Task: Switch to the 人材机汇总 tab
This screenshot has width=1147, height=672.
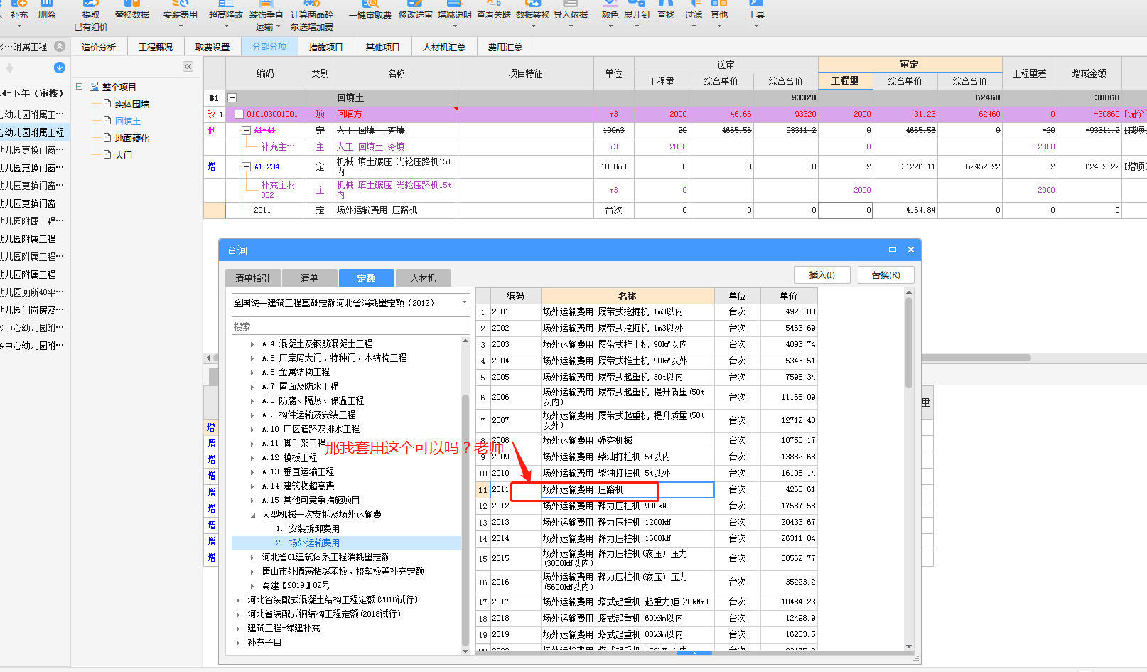Action: click(444, 47)
